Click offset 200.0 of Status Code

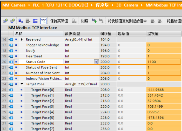pos(105,62)
